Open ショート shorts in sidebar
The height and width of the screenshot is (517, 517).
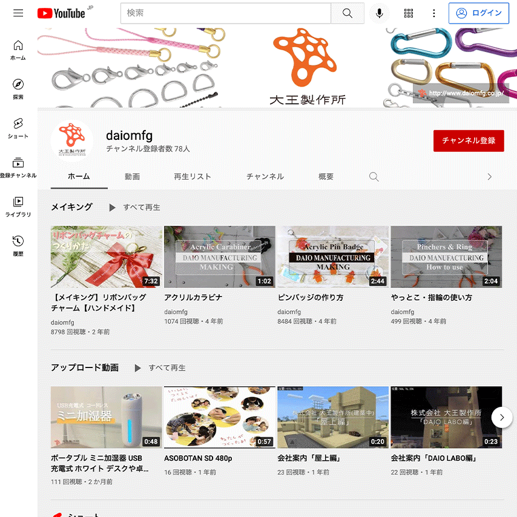click(18, 128)
